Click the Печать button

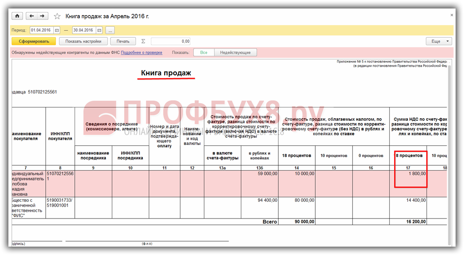123,42
